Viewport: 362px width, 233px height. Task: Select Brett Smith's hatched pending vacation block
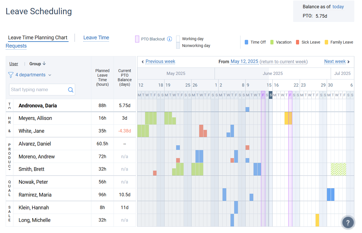point(338,169)
